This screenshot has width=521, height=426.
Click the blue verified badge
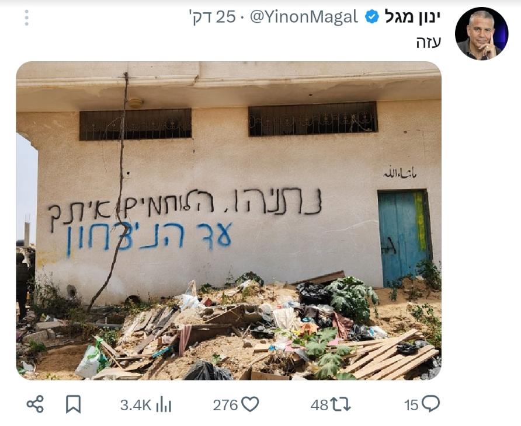pos(372,16)
